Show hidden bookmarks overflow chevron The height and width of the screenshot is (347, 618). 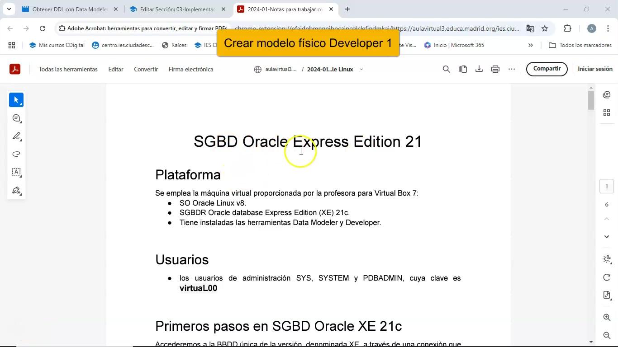coord(531,45)
